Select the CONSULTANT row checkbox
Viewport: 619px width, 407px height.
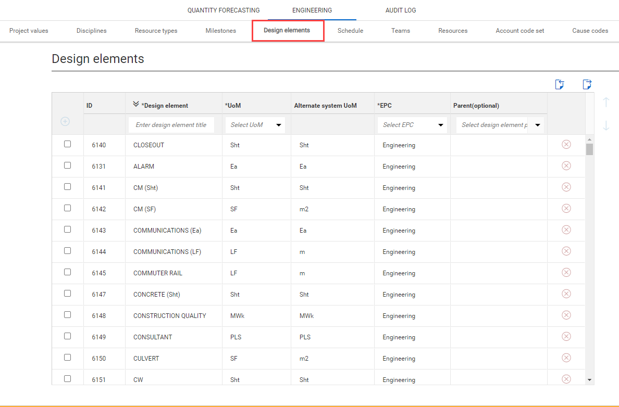pos(67,336)
